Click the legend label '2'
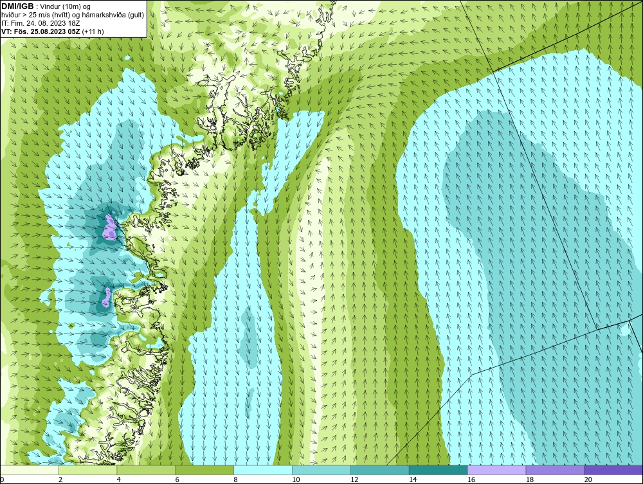This screenshot has height=484, width=643. [x=60, y=480]
